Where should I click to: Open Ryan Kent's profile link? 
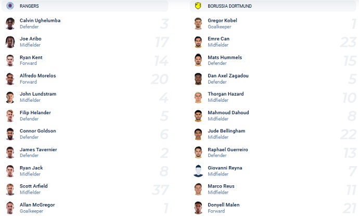[x=31, y=57]
